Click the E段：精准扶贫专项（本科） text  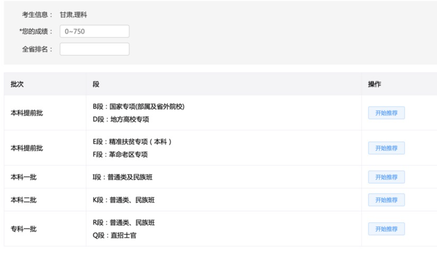(132, 142)
